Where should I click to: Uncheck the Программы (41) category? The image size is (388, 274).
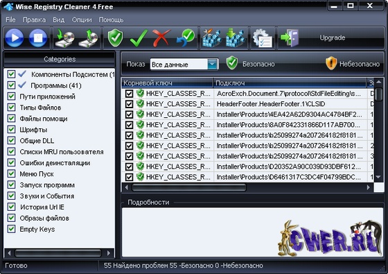pyautogui.click(x=11, y=85)
